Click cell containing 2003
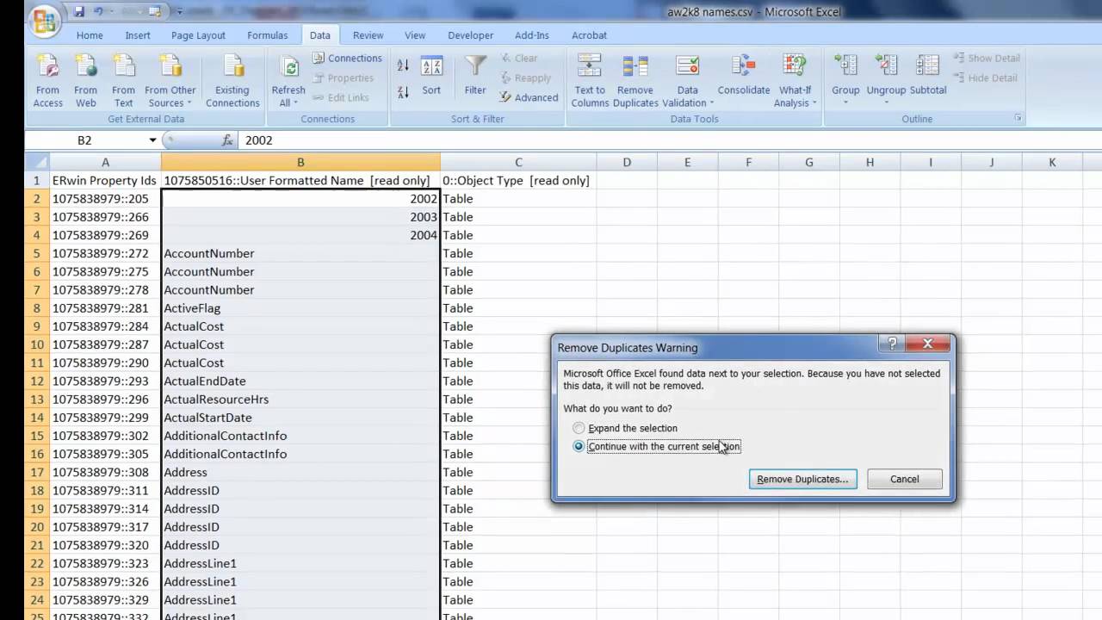Image resolution: width=1102 pixels, height=620 pixels. click(x=300, y=217)
